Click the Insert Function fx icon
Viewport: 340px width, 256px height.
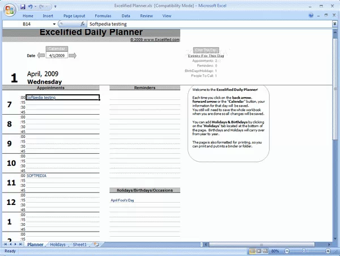(x=83, y=24)
